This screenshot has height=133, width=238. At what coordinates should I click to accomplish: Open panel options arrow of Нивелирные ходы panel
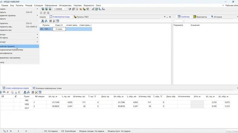[165, 17]
